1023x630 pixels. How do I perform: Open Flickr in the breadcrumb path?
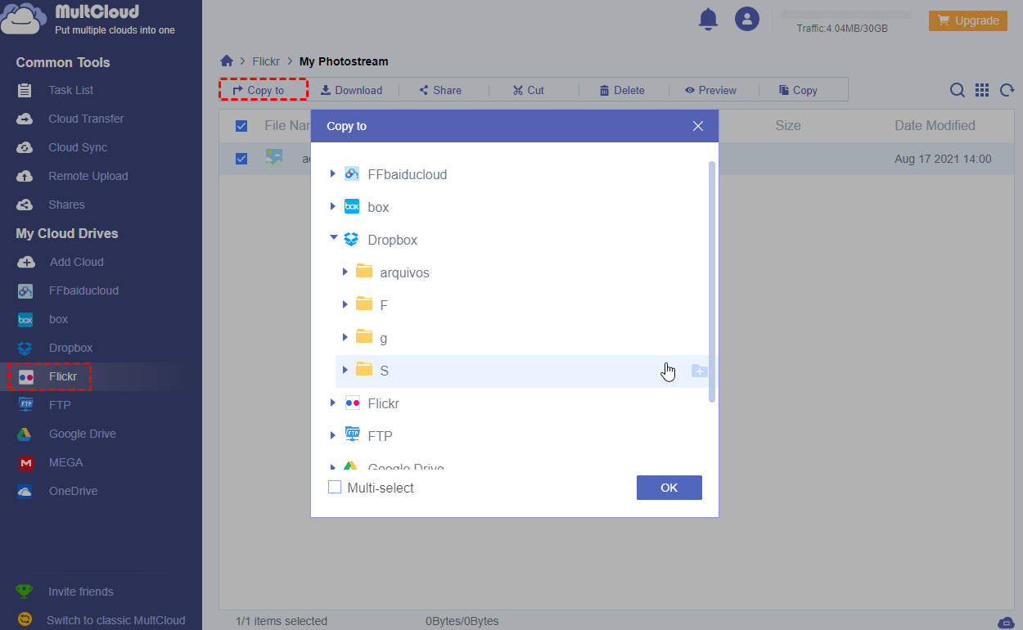point(267,61)
